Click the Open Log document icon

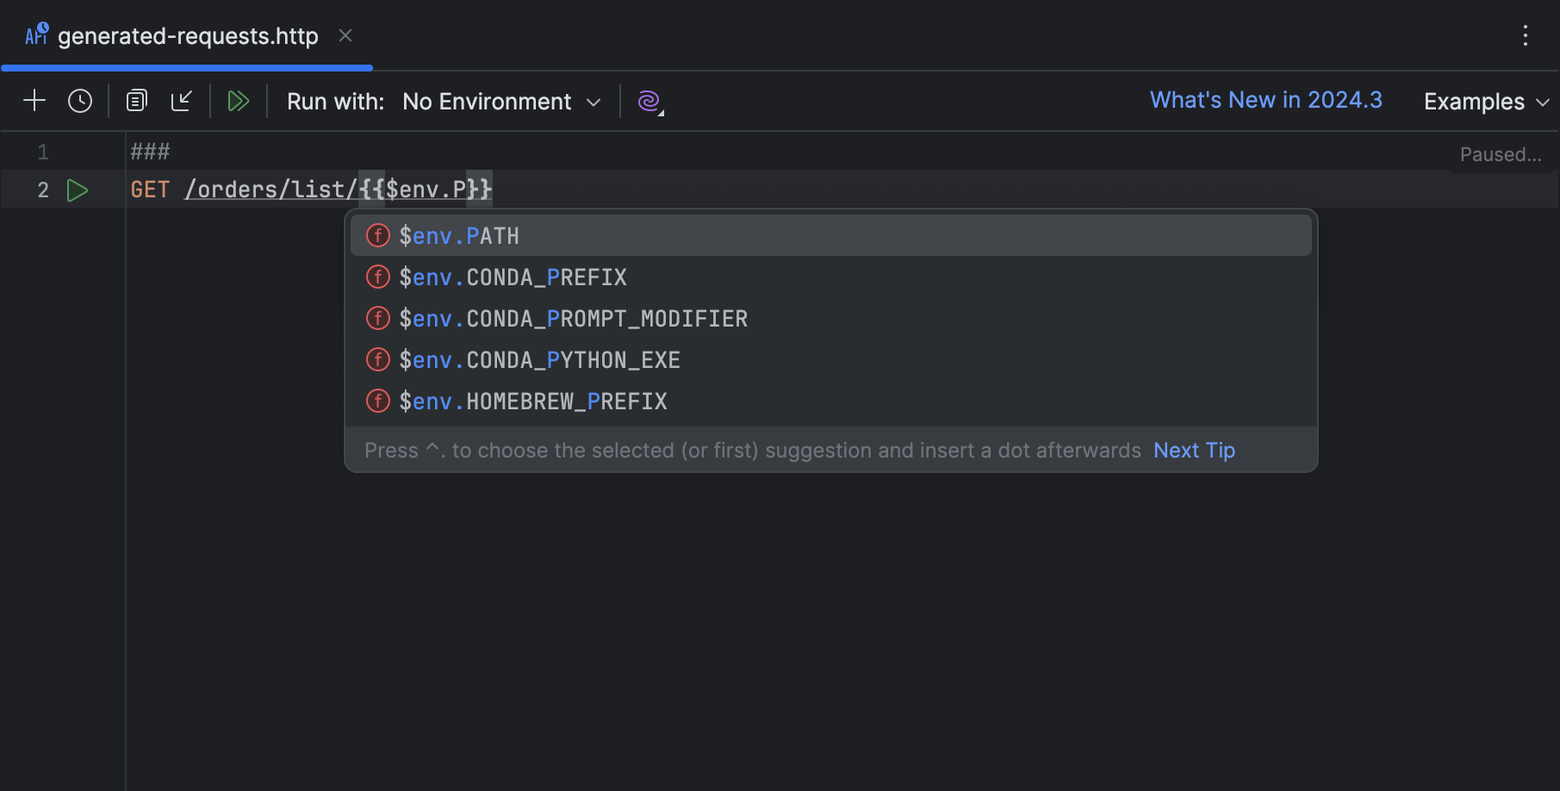(136, 101)
